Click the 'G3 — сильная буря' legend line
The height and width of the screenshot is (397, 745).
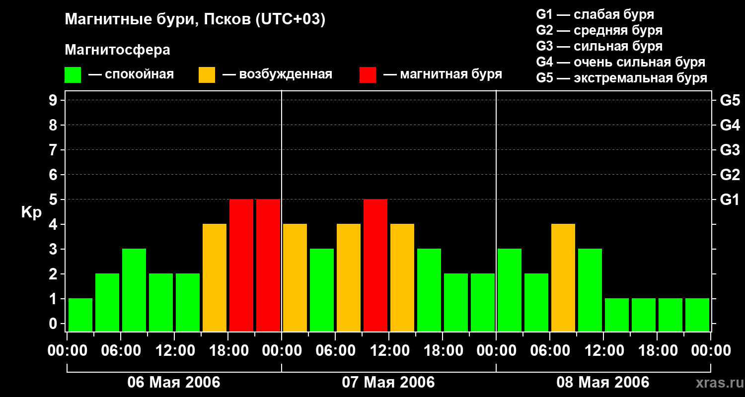tap(599, 46)
